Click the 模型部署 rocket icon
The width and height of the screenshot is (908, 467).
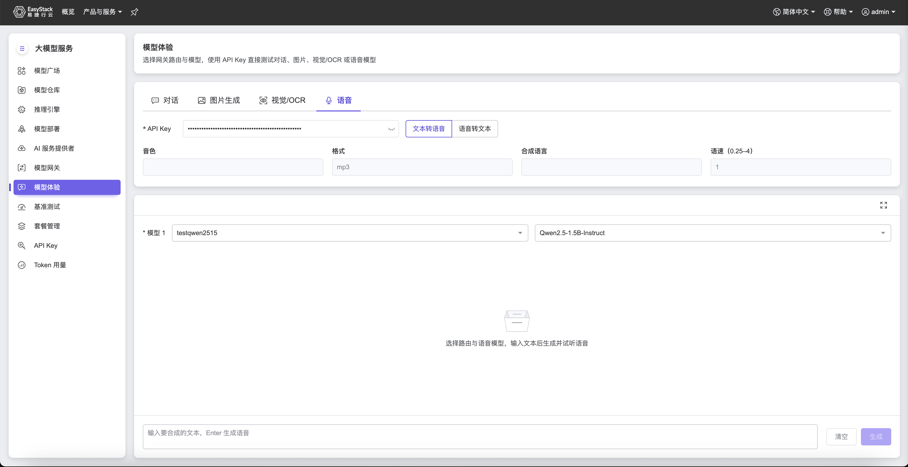pos(22,129)
